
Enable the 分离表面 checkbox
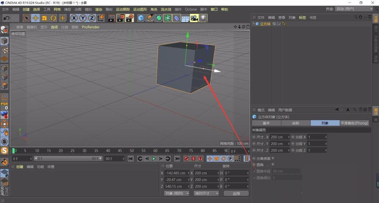(273, 158)
